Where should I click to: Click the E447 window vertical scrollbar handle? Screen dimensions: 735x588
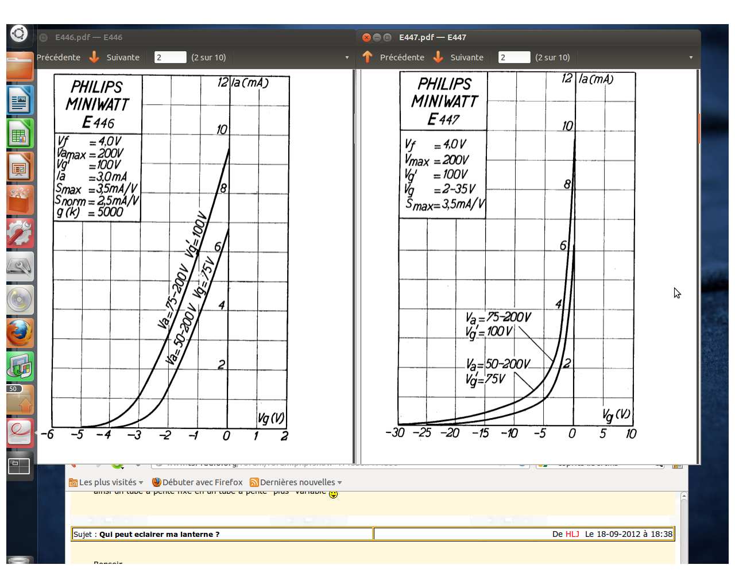tap(699, 129)
